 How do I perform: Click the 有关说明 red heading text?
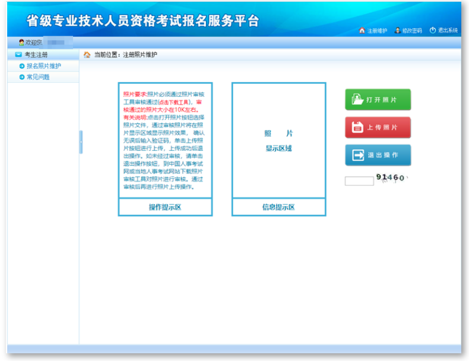point(135,118)
